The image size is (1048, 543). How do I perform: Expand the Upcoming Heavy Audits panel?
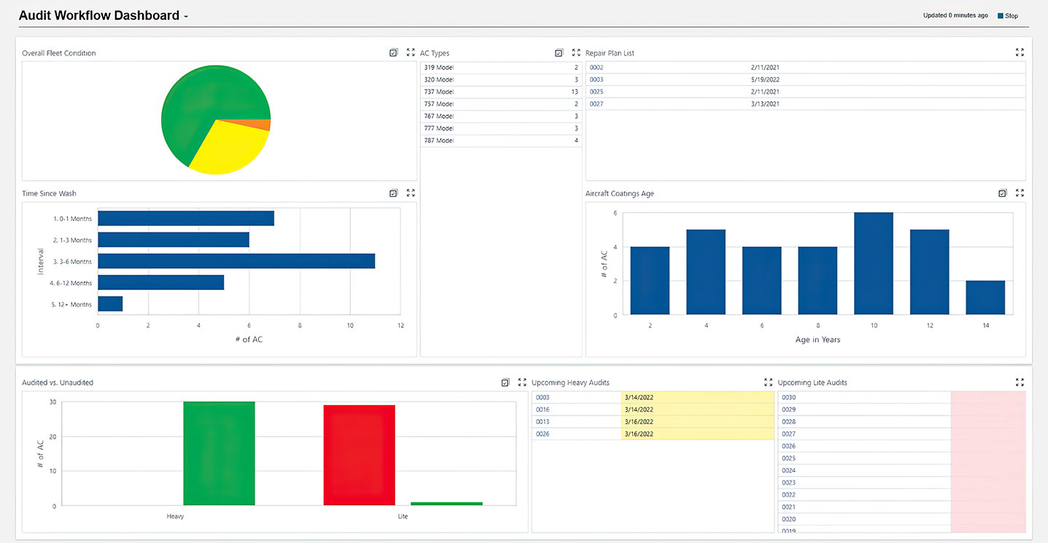click(x=768, y=382)
